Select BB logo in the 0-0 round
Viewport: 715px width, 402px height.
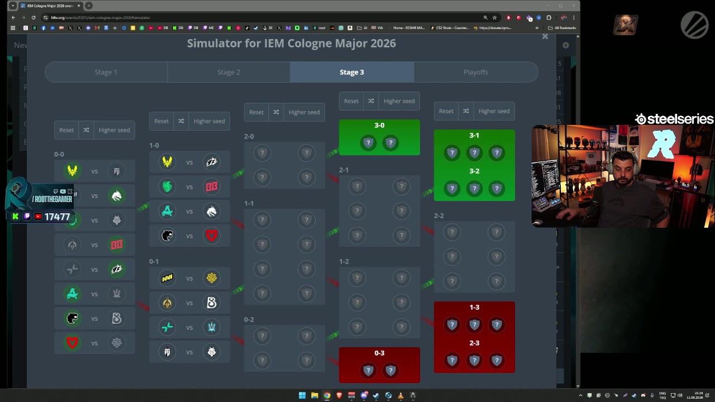[117, 245]
